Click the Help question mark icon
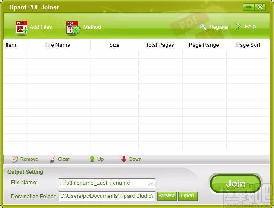The image size is (274, 208). (x=238, y=27)
